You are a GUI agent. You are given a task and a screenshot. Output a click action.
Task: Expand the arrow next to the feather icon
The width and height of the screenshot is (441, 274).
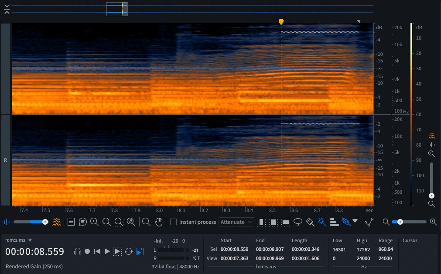click(x=355, y=221)
